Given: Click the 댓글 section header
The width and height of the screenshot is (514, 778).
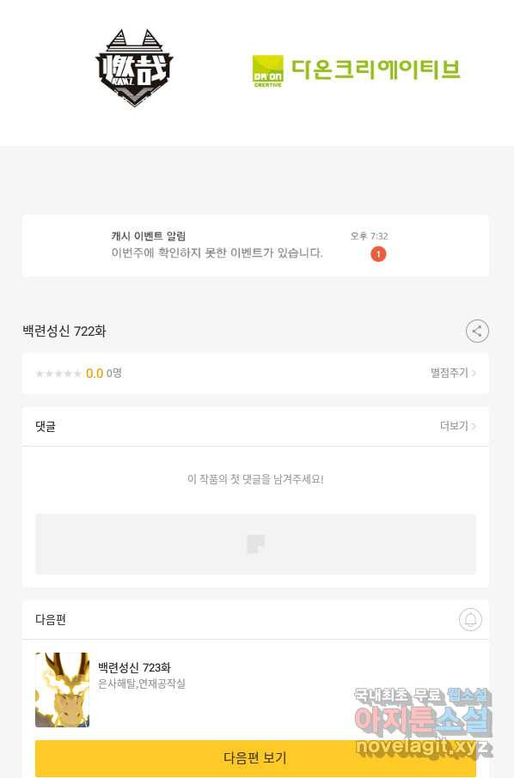Looking at the screenshot, I should (46, 426).
